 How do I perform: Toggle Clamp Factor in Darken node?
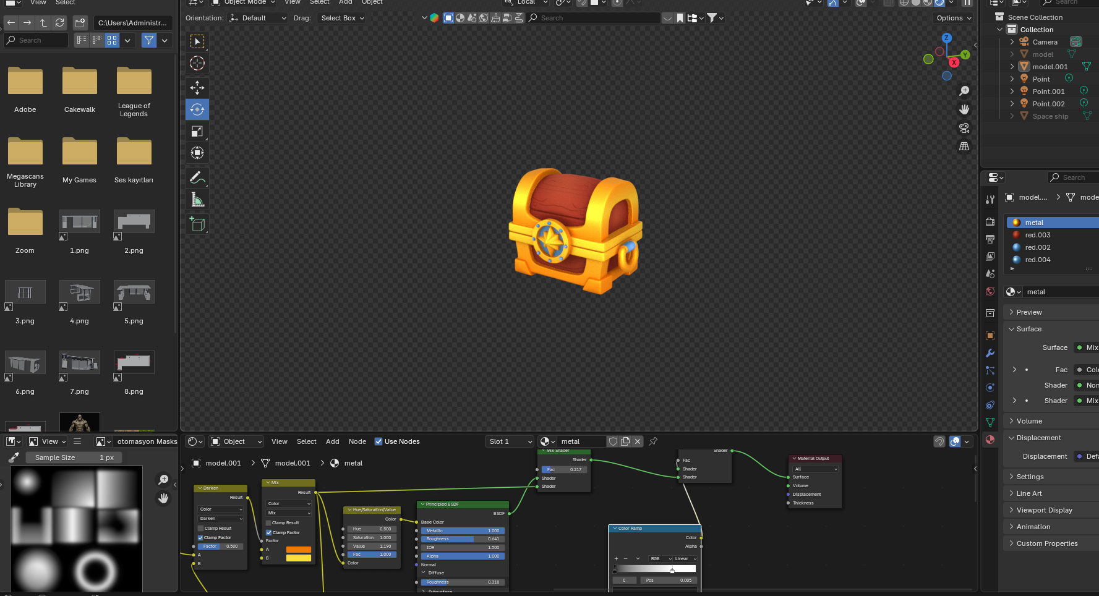(x=200, y=538)
